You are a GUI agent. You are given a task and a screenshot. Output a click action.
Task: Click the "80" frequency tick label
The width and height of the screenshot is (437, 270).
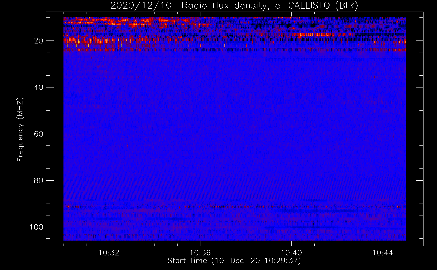coord(39,180)
